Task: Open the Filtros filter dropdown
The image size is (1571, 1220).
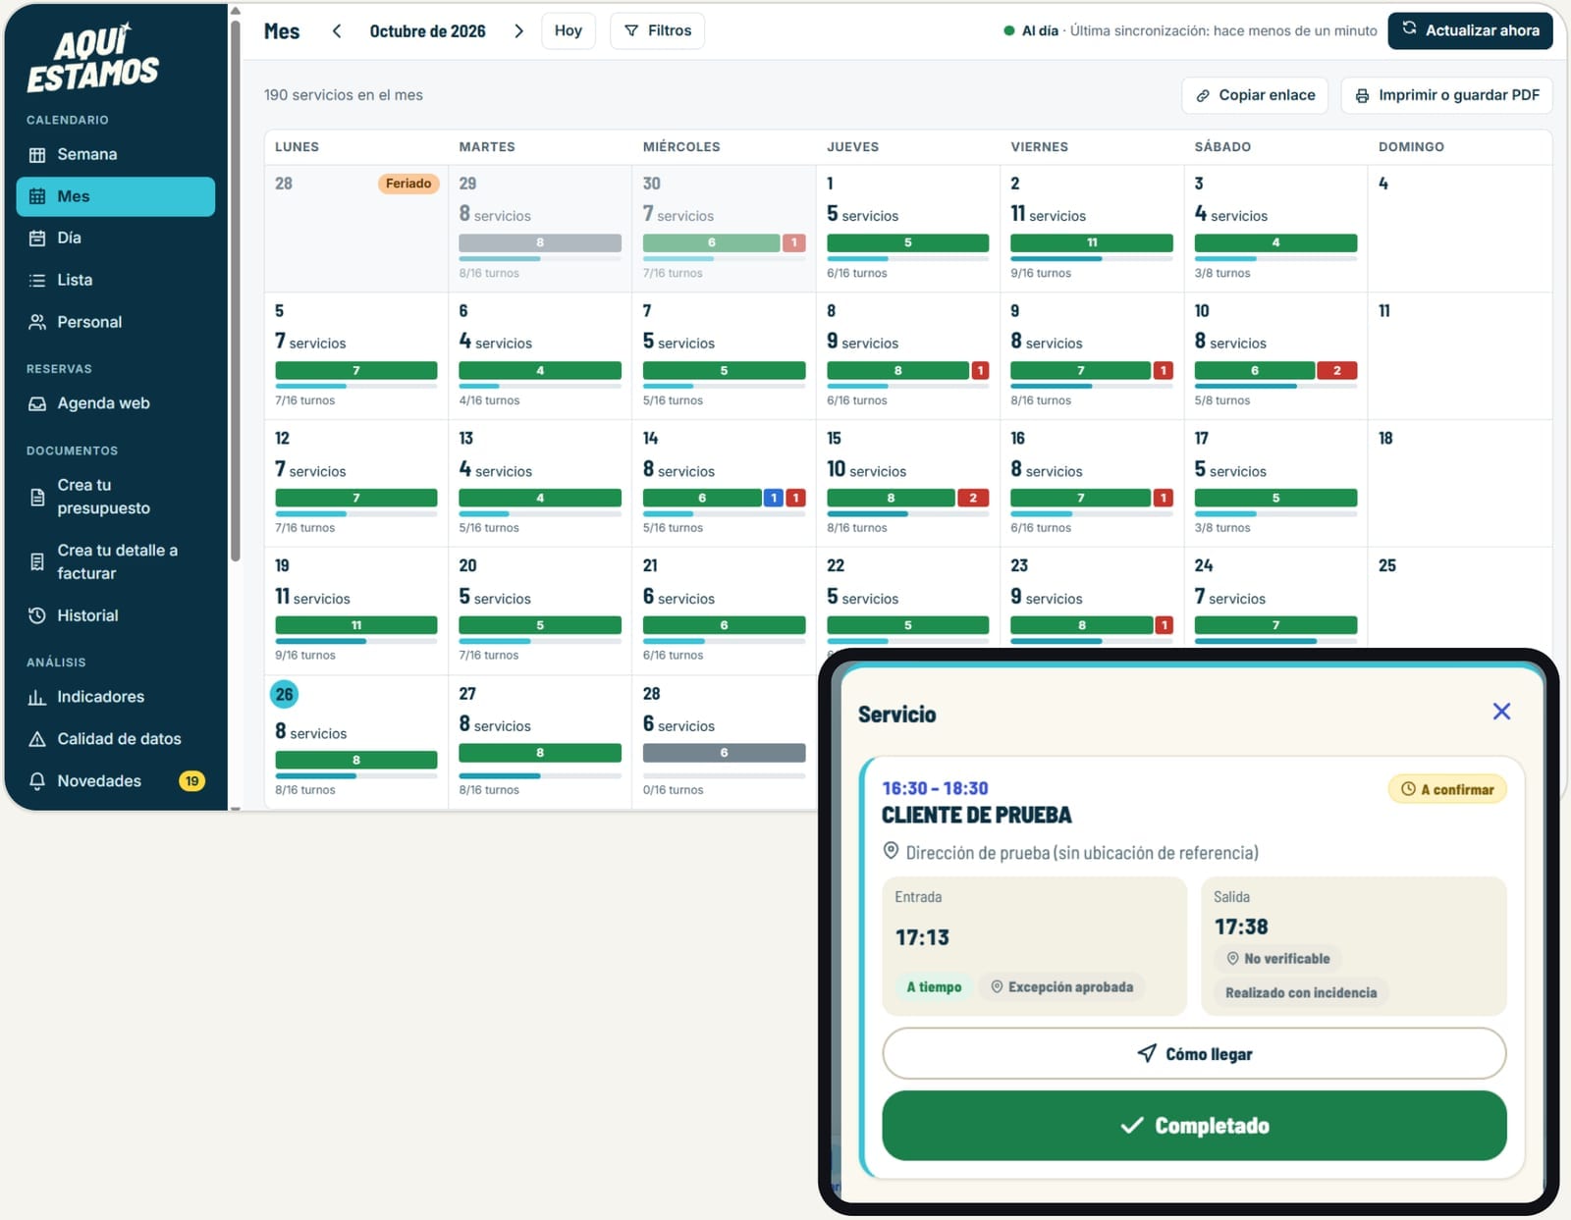Action: (658, 30)
